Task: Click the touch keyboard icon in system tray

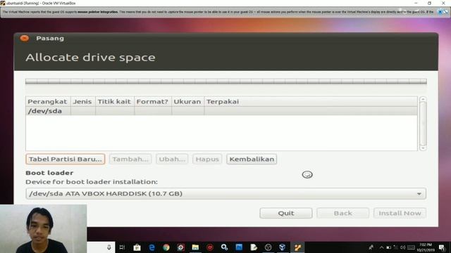Action: (x=412, y=247)
